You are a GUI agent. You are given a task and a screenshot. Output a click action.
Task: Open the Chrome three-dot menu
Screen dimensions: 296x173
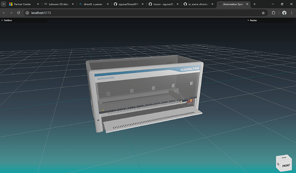point(292,13)
